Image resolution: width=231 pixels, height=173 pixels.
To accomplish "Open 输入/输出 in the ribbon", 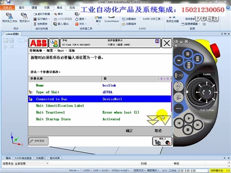I will (61, 24).
